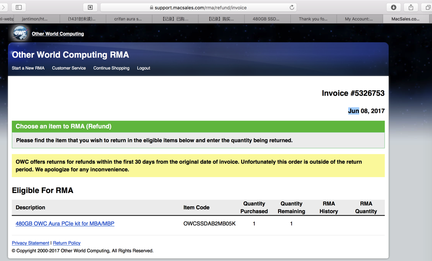Screen dimensions: 432x261
Task: Open the Return Policy link
Action: [67, 243]
